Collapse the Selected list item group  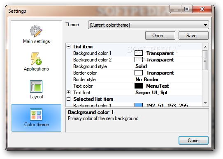pyautogui.click(x=69, y=99)
